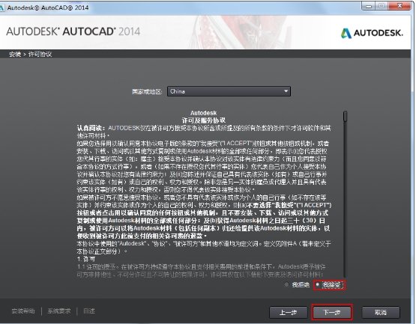Open the 安装帮助 installation help link
This screenshot has height=324, width=416.
(23, 311)
